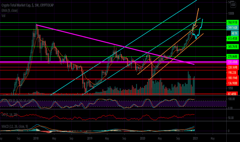Click the 50.00 UO scale value
This screenshot has width=240, height=142.
(231, 118)
